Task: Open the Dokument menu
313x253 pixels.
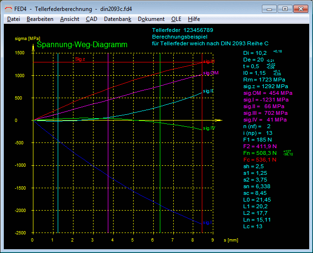Action: (151, 19)
